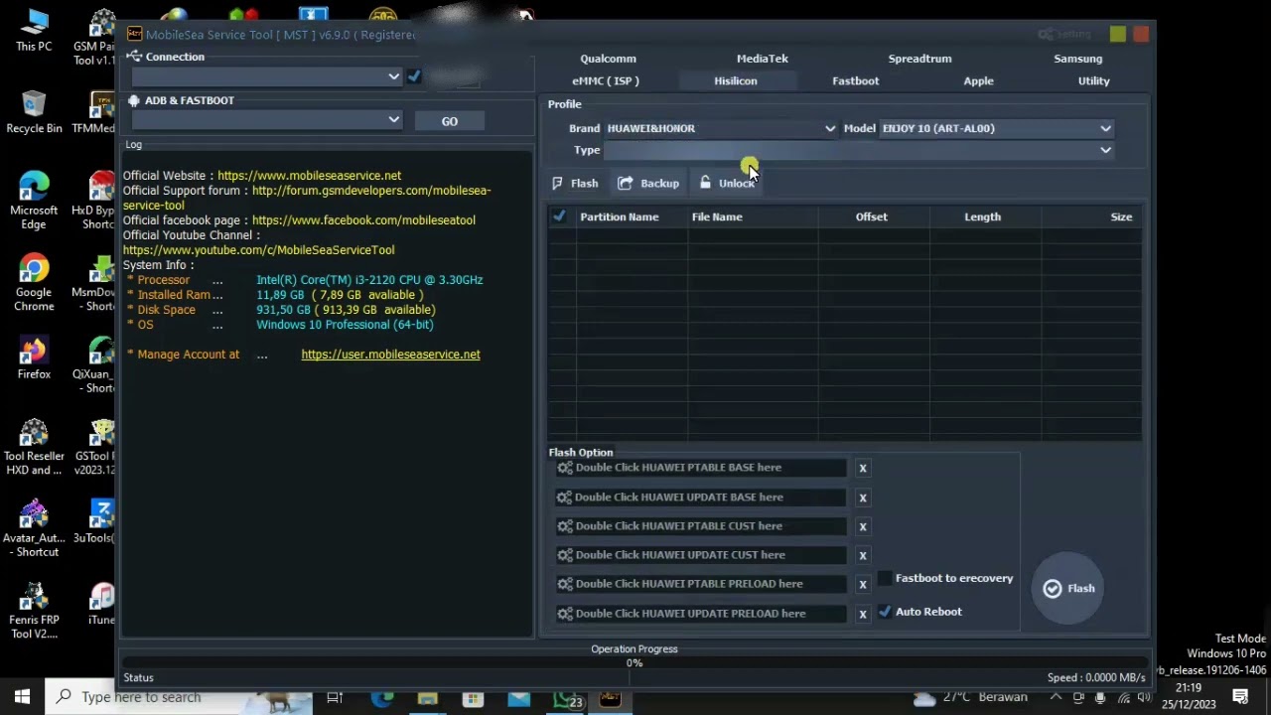This screenshot has width=1271, height=715.
Task: Clear the HUAWEI PTABLE CUST file with X
Action: [863, 526]
